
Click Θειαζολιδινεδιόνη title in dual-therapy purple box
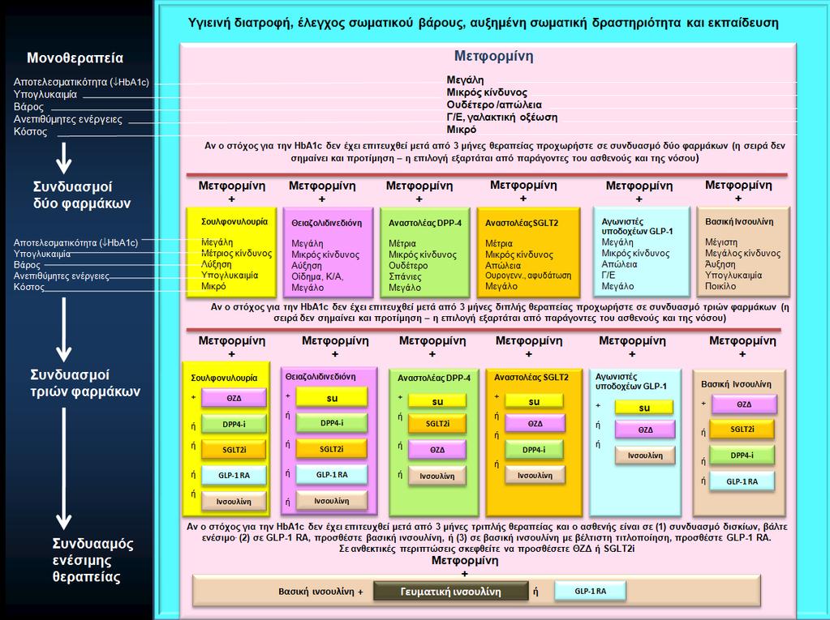[x=327, y=223]
